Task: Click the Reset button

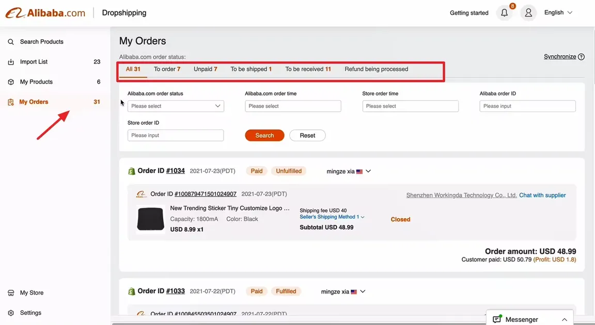Action: click(x=307, y=135)
